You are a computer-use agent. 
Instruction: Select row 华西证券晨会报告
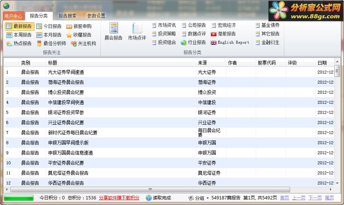point(169,182)
